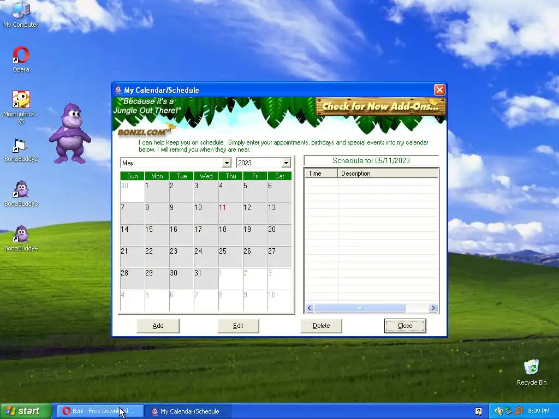Click schedule list scroll right arrow
Viewport: 559px width, 419px height.
(x=433, y=308)
